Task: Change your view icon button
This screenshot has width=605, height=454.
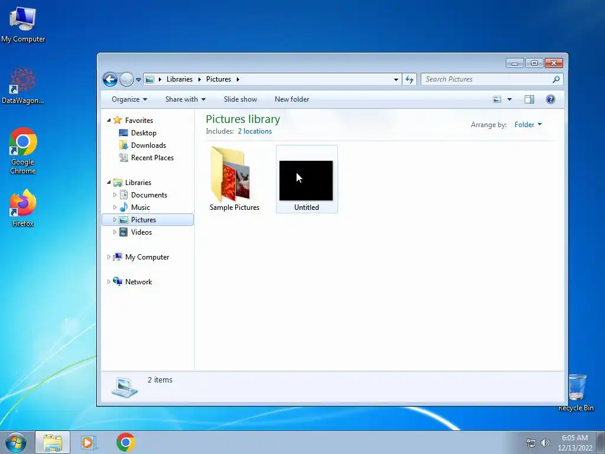Action: (497, 99)
